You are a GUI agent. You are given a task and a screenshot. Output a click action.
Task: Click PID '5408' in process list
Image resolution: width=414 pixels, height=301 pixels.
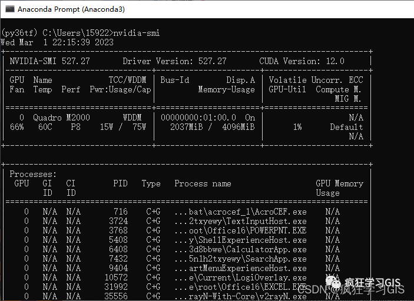pyautogui.click(x=118, y=240)
